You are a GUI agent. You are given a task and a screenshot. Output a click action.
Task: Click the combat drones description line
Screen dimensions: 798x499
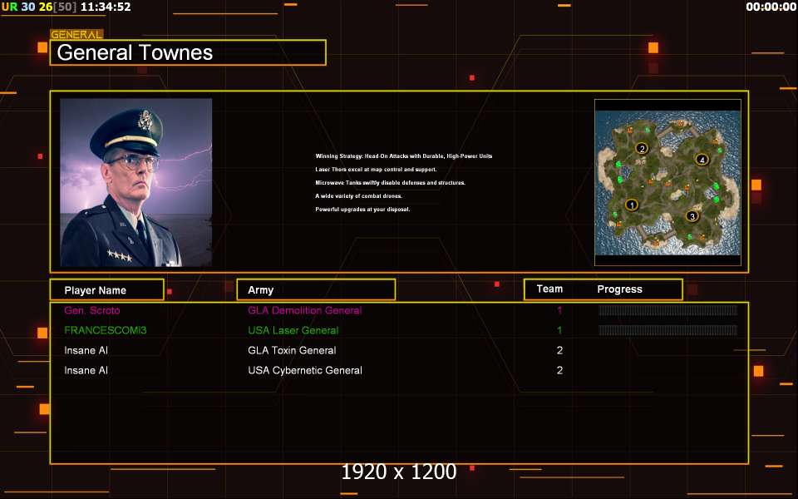tap(358, 195)
